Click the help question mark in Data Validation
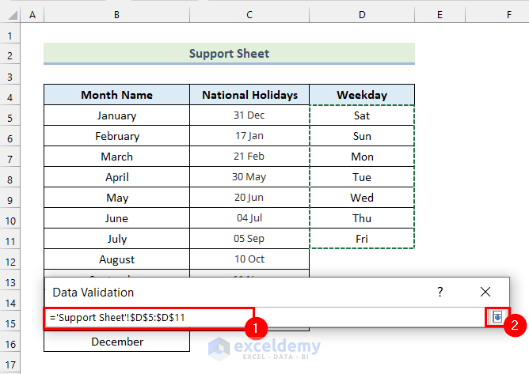 coord(440,292)
